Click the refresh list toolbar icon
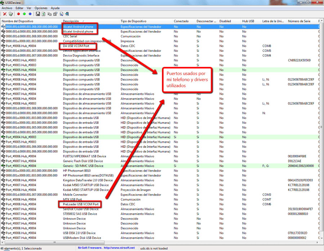 [x=44, y=14]
